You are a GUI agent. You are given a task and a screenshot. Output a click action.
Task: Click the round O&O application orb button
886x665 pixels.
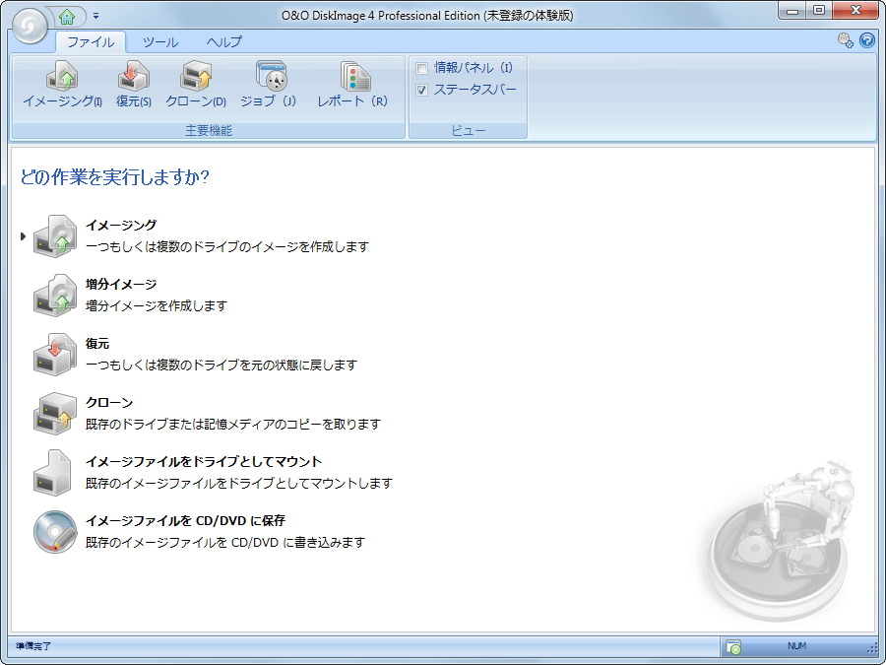click(30, 26)
